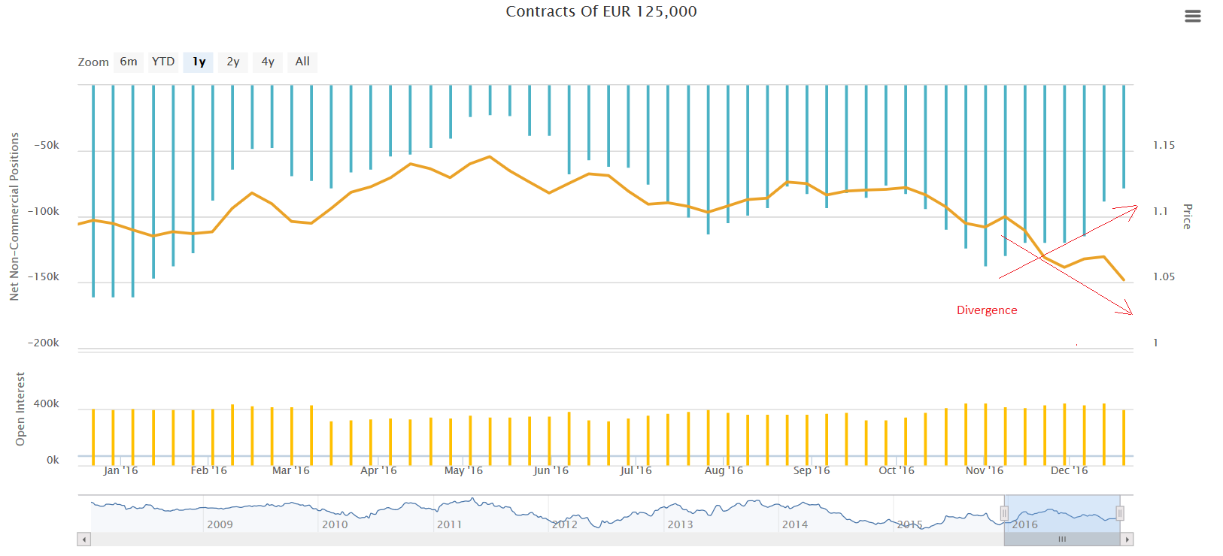1223x556 pixels.
Task: Click the chart title Contracts Of EUR 125,000
Action: click(x=601, y=11)
